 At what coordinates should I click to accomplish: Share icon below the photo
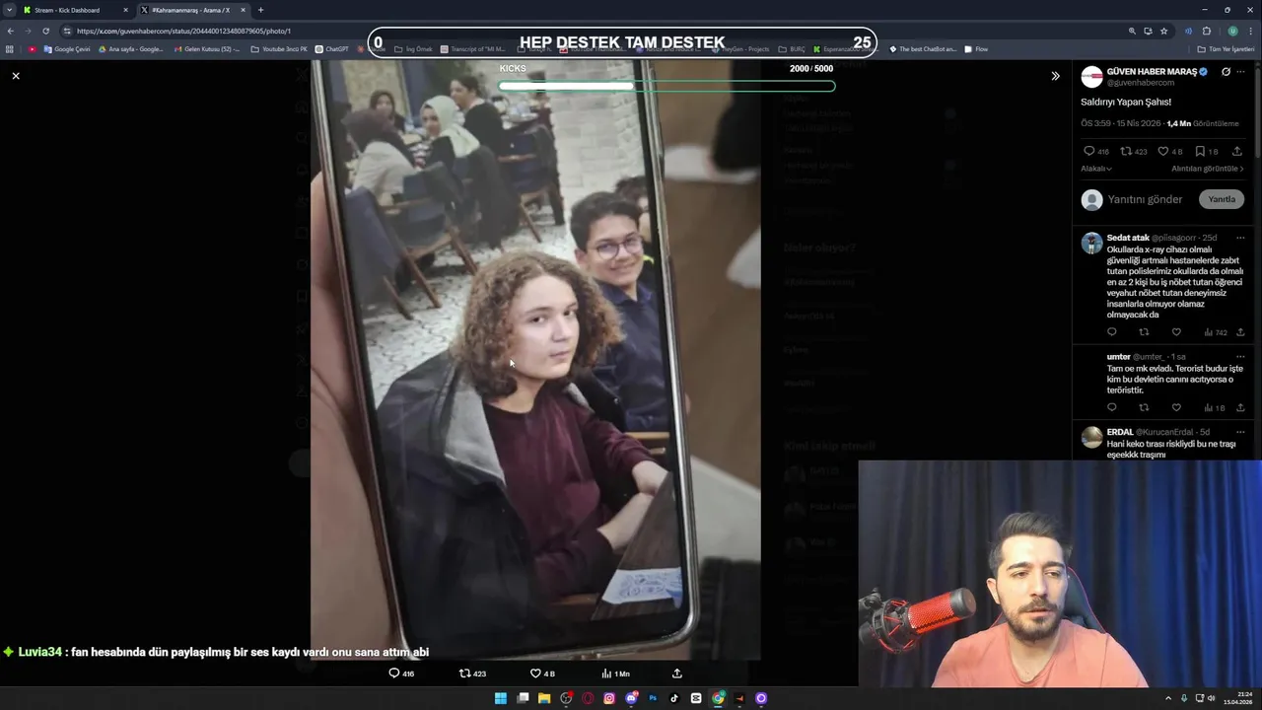click(x=677, y=674)
